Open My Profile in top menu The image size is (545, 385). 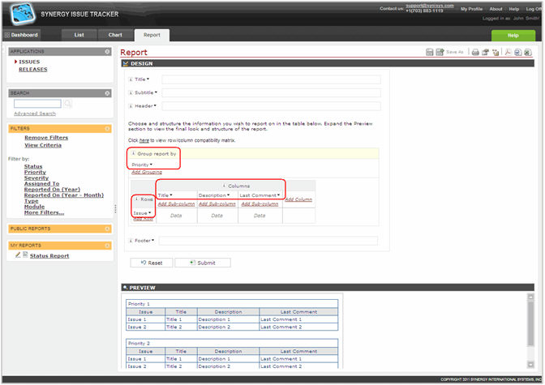[471, 9]
